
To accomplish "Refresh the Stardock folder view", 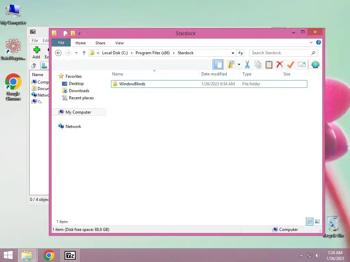I will pyautogui.click(x=240, y=53).
